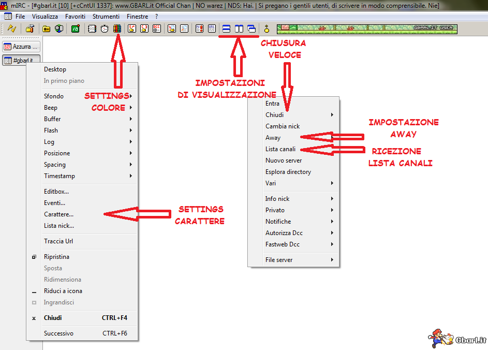The image size is (488, 350).
Task: Select Esplora directory in popup menu
Action: [x=293, y=172]
